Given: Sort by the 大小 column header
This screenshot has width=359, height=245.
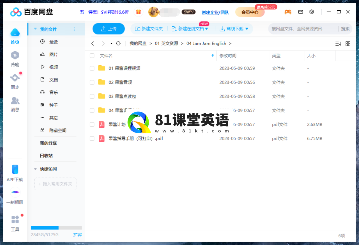Looking at the screenshot, I should 311,56.
